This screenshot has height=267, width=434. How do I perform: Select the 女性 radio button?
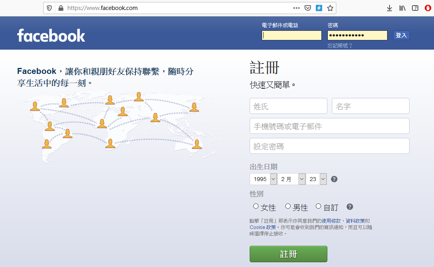256,206
